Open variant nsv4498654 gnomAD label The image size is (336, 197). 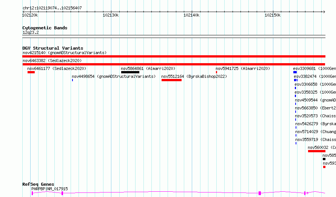(x=114, y=76)
